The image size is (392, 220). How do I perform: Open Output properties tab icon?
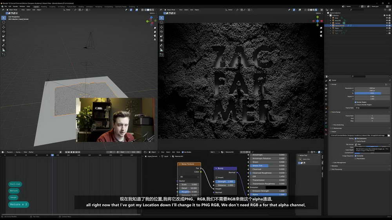coord(326,89)
